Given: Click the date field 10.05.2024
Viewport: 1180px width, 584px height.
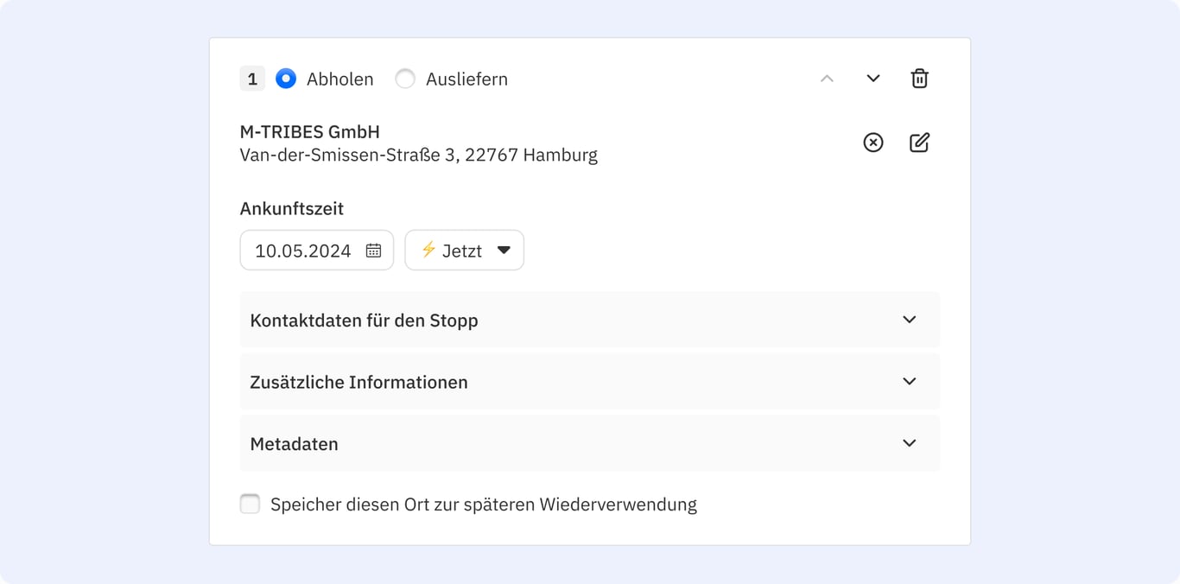Looking at the screenshot, I should click(x=317, y=251).
